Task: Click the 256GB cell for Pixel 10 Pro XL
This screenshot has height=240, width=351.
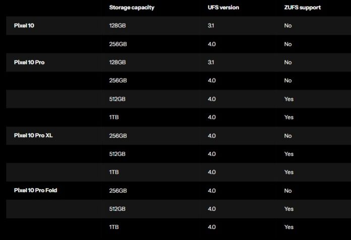Action: click(118, 136)
